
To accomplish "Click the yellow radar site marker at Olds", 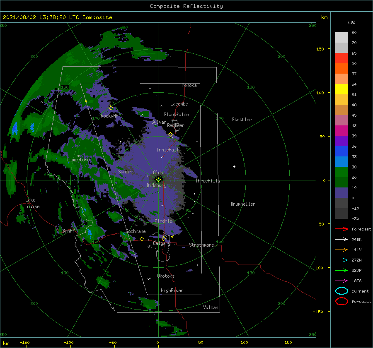I will 158,180.
